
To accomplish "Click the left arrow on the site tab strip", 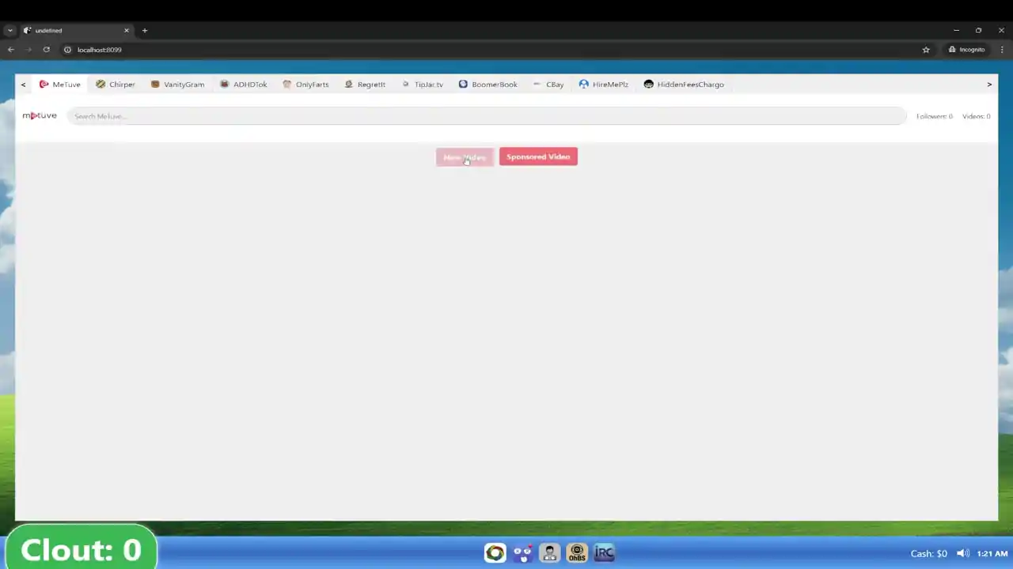I will coord(23,85).
